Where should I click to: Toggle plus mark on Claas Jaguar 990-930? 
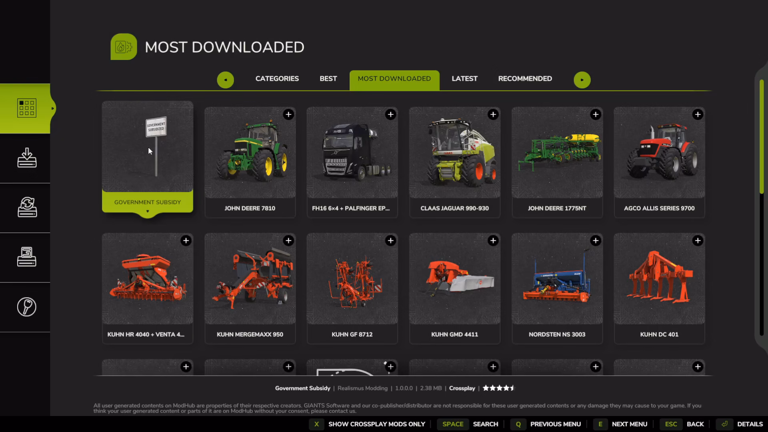pyautogui.click(x=493, y=114)
